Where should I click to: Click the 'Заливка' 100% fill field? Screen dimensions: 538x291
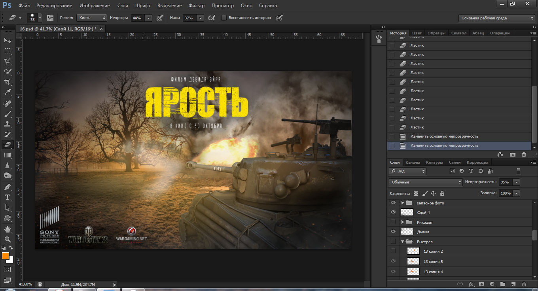point(505,193)
